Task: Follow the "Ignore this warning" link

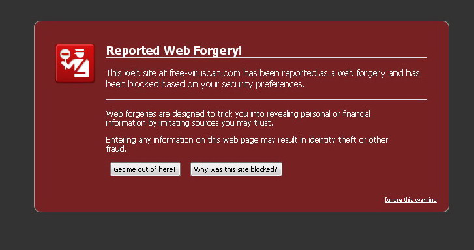Action: 410,200
